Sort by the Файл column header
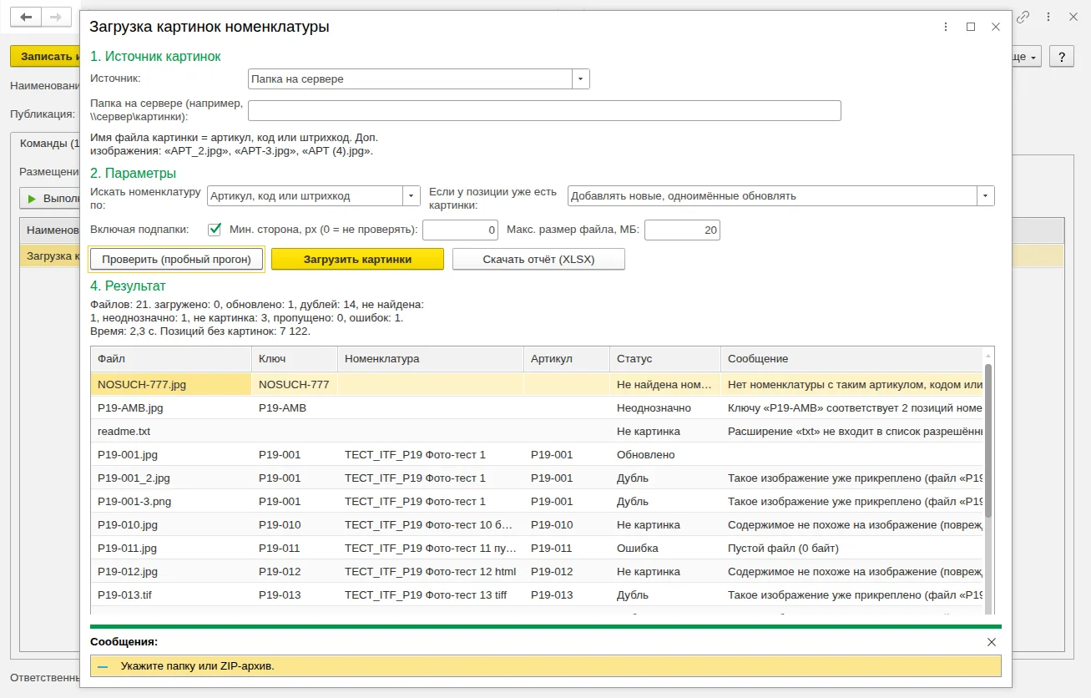 [171, 359]
